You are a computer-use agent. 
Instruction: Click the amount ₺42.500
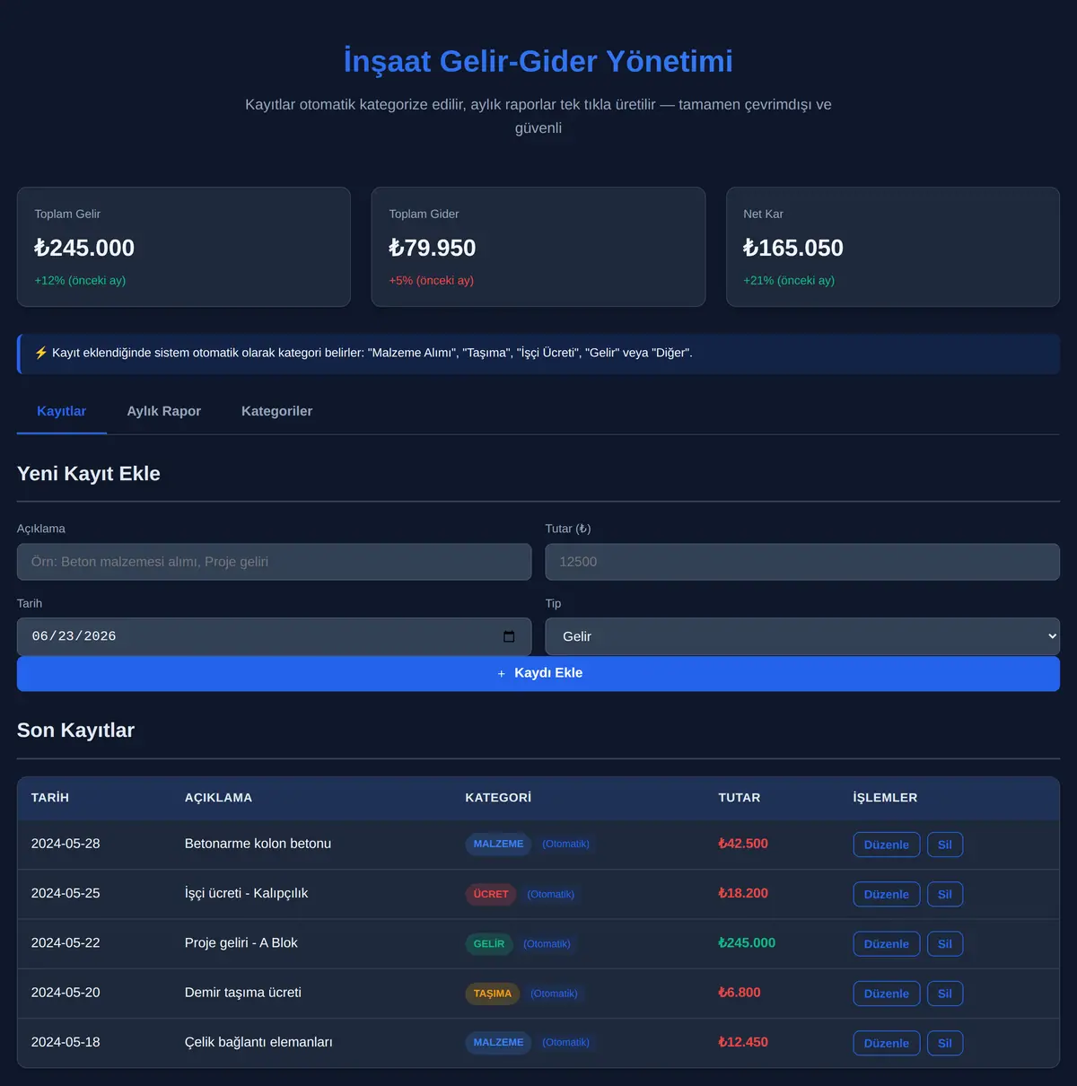point(743,844)
